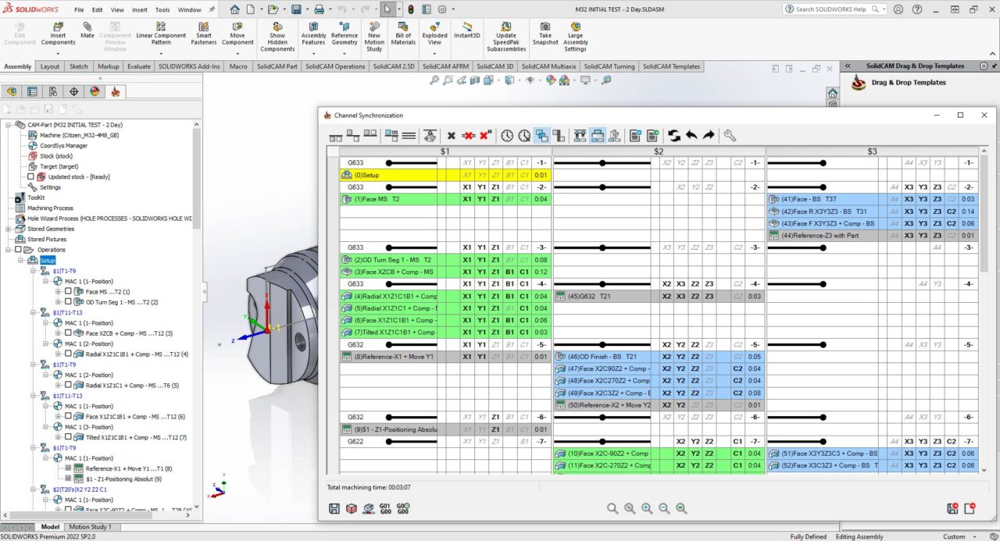Click the zoom in magnifier below the sync table
This screenshot has height=541, width=1000.
coord(647,508)
